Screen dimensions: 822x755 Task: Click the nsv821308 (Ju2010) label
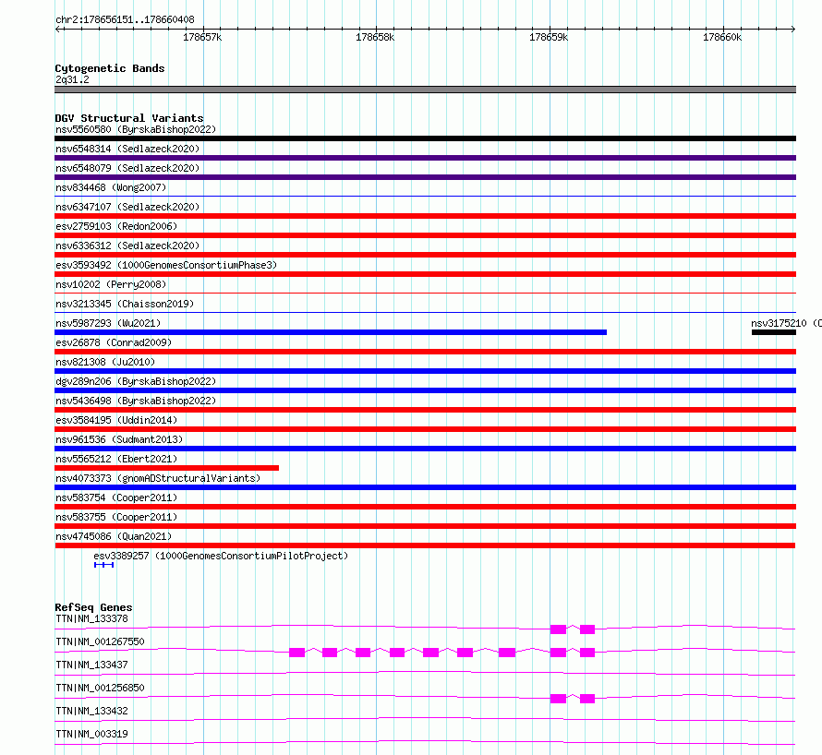(105, 362)
